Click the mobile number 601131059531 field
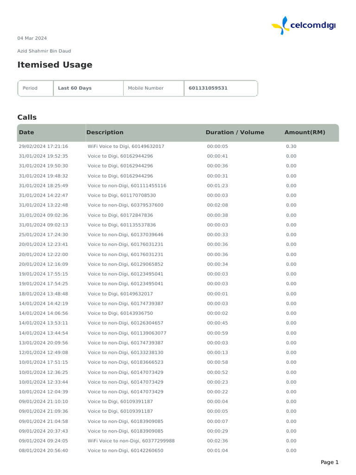356x475 pixels. (208, 88)
